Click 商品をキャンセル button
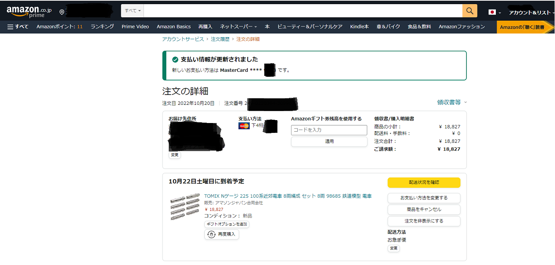 424,209
